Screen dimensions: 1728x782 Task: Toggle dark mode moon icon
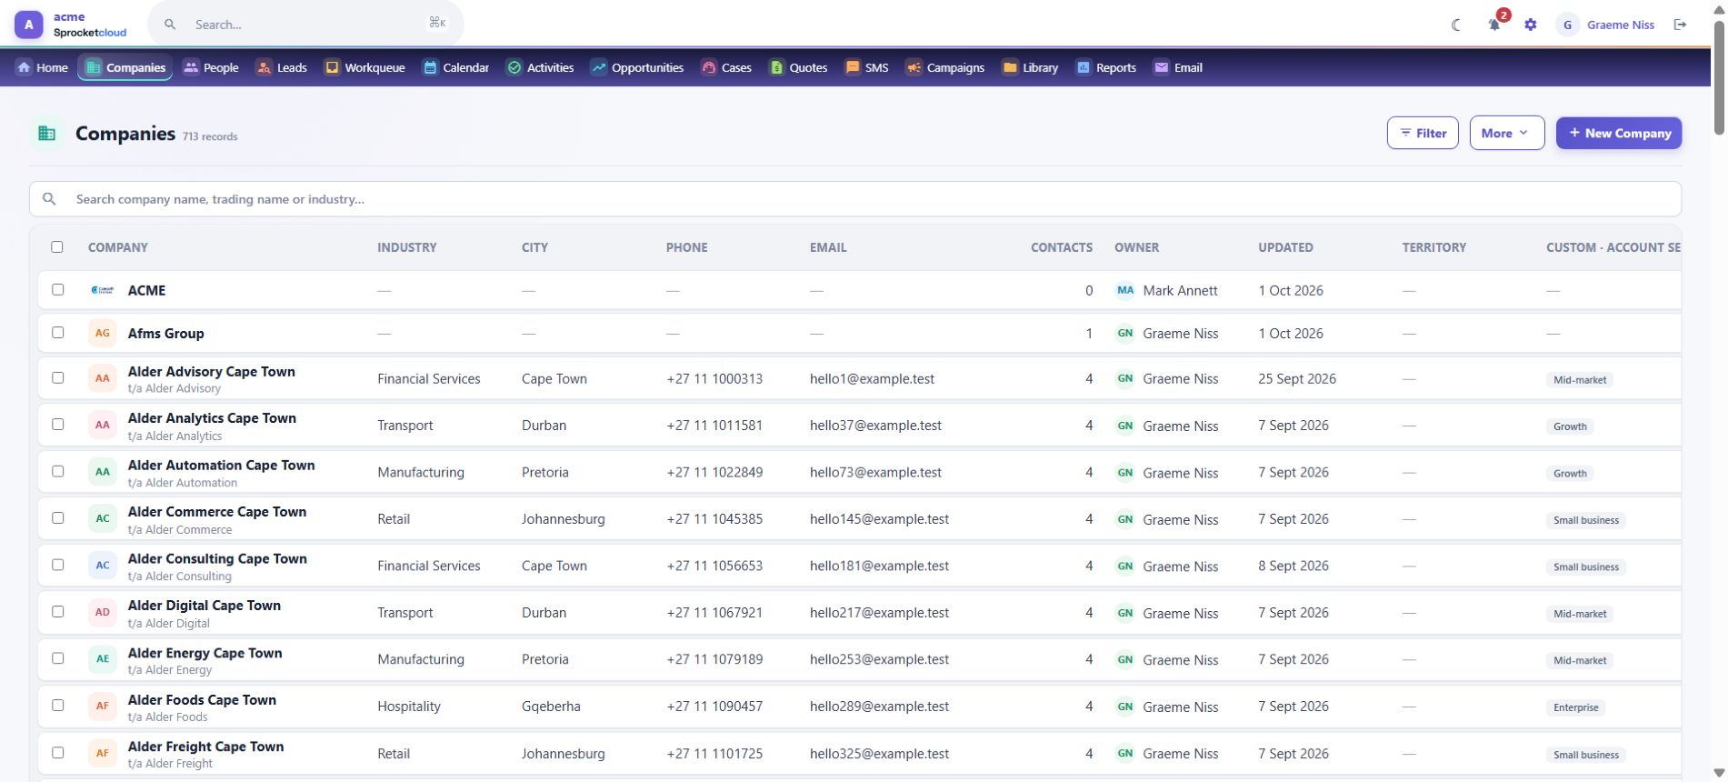(1456, 25)
